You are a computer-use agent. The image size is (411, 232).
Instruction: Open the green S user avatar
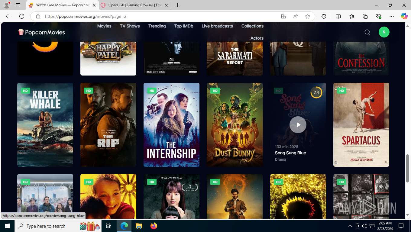(384, 32)
